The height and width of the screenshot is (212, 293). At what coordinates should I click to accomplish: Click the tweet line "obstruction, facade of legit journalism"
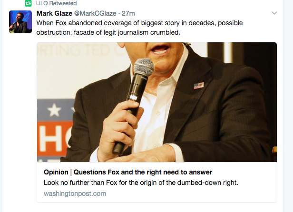point(108,32)
